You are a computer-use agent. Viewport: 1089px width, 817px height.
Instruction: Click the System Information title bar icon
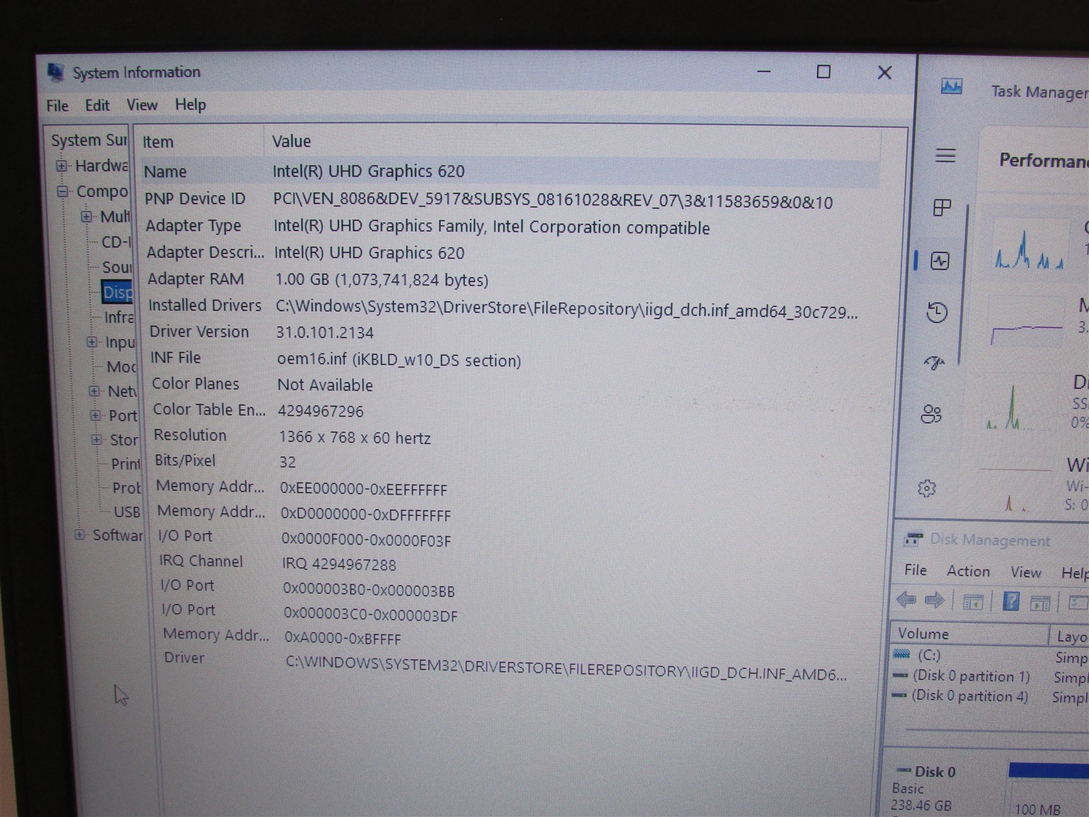[x=56, y=72]
